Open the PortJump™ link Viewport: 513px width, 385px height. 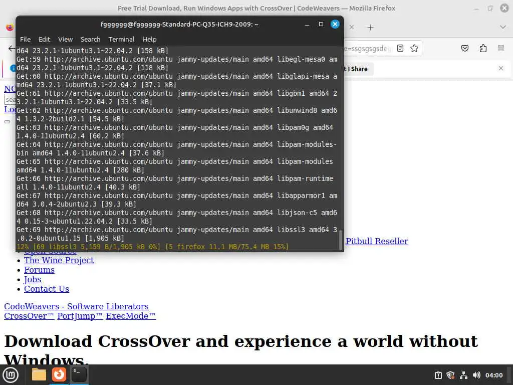[80, 316]
